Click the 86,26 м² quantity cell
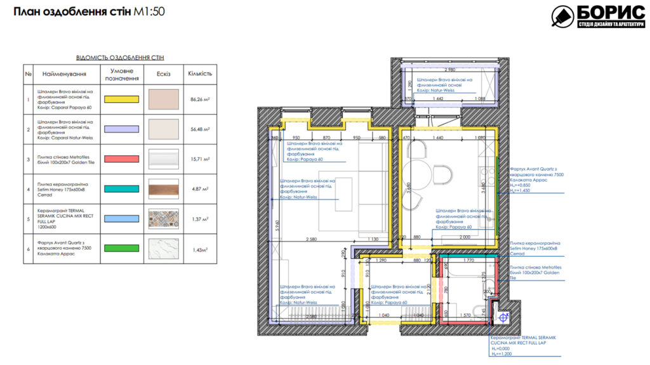Screen dimensions: 650x365 click(199, 99)
